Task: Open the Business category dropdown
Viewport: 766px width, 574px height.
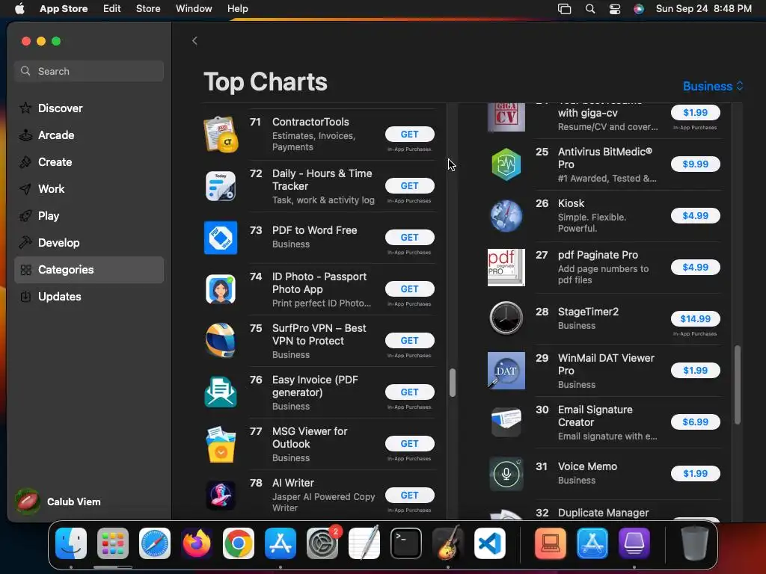Action: [x=713, y=87]
